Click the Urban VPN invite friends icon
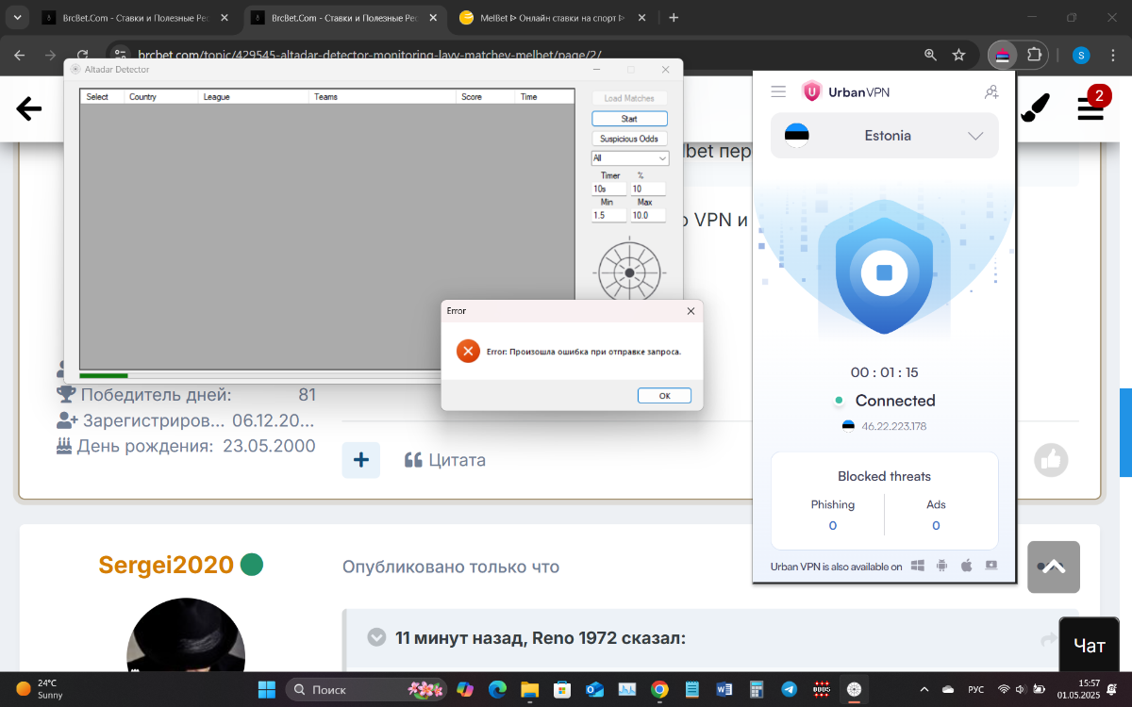This screenshot has height=707, width=1132. pos(991,91)
